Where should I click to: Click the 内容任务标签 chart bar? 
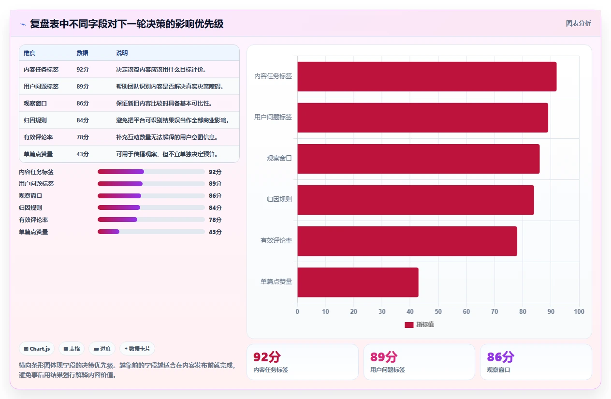[x=427, y=76]
